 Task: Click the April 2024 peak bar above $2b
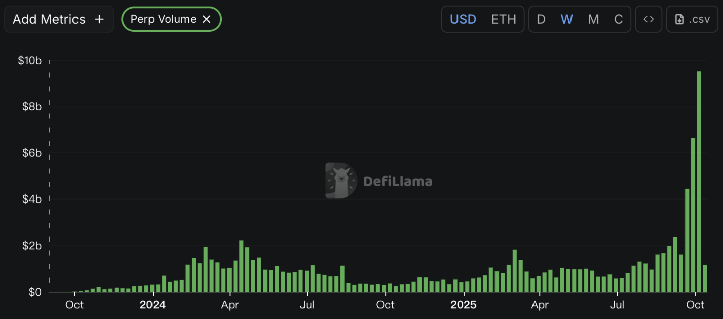(x=241, y=266)
